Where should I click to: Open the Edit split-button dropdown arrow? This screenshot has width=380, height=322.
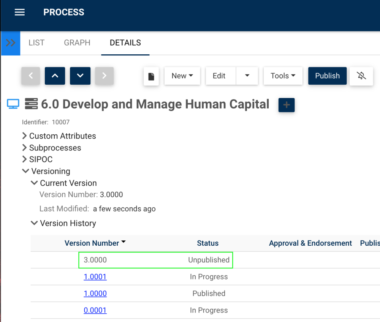click(x=247, y=76)
